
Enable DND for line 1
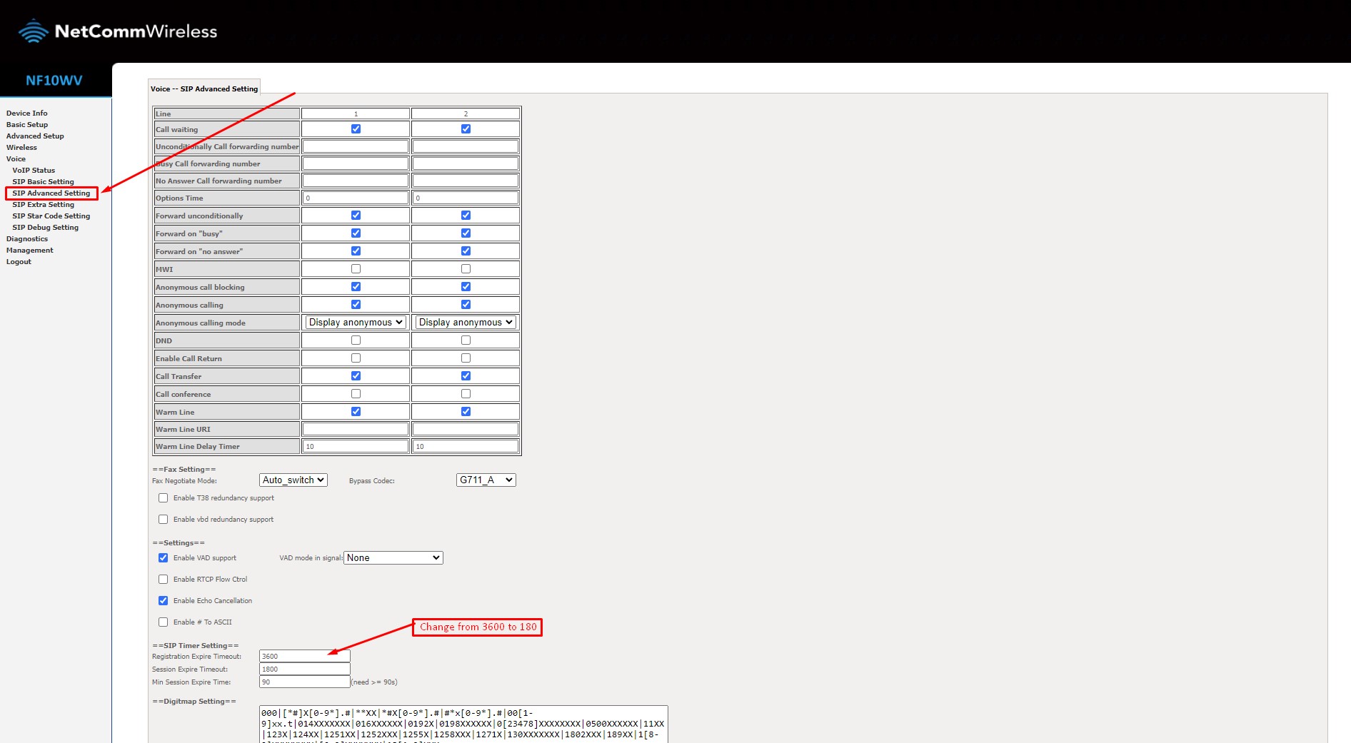[356, 340]
